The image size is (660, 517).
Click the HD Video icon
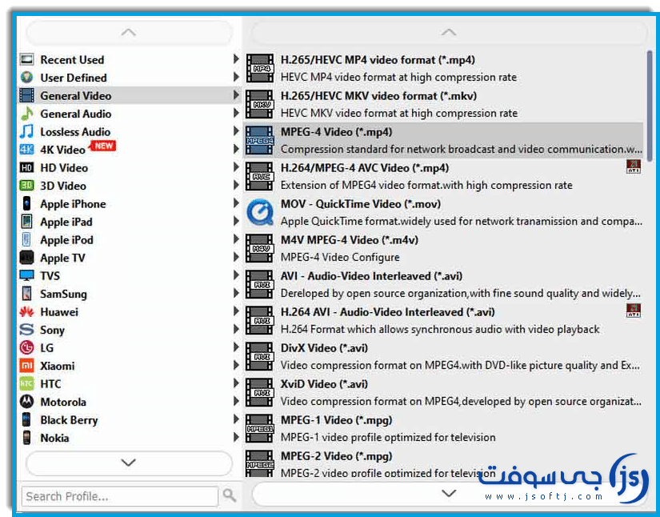tap(26, 167)
